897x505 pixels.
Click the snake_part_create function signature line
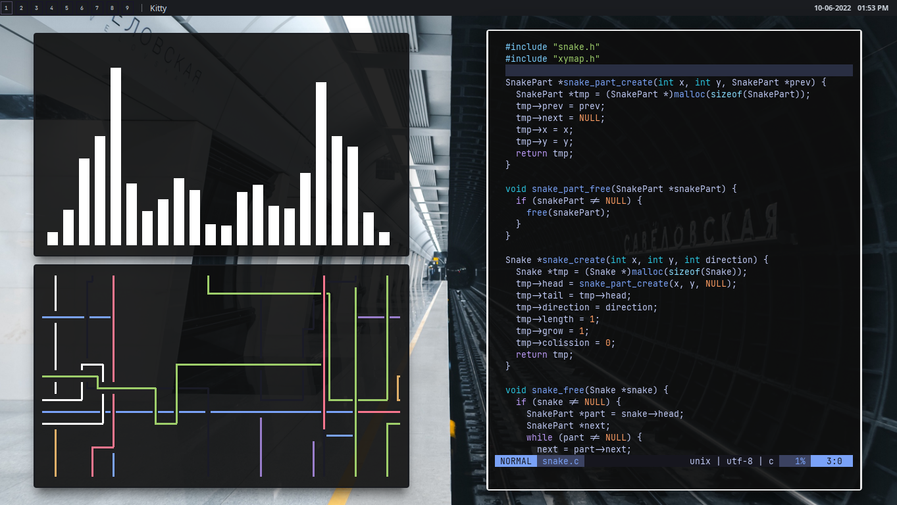pyautogui.click(x=666, y=82)
